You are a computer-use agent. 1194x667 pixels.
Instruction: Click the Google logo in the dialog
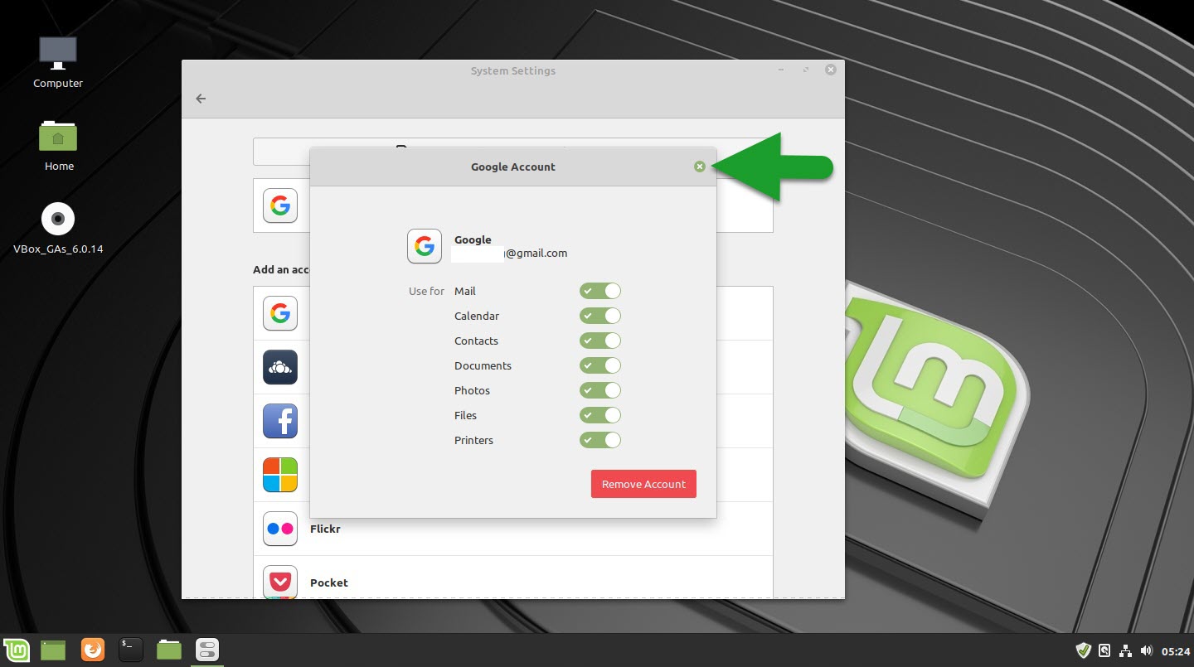(425, 246)
